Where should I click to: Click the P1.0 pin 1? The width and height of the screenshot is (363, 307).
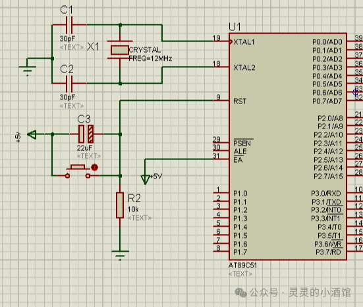(221, 192)
